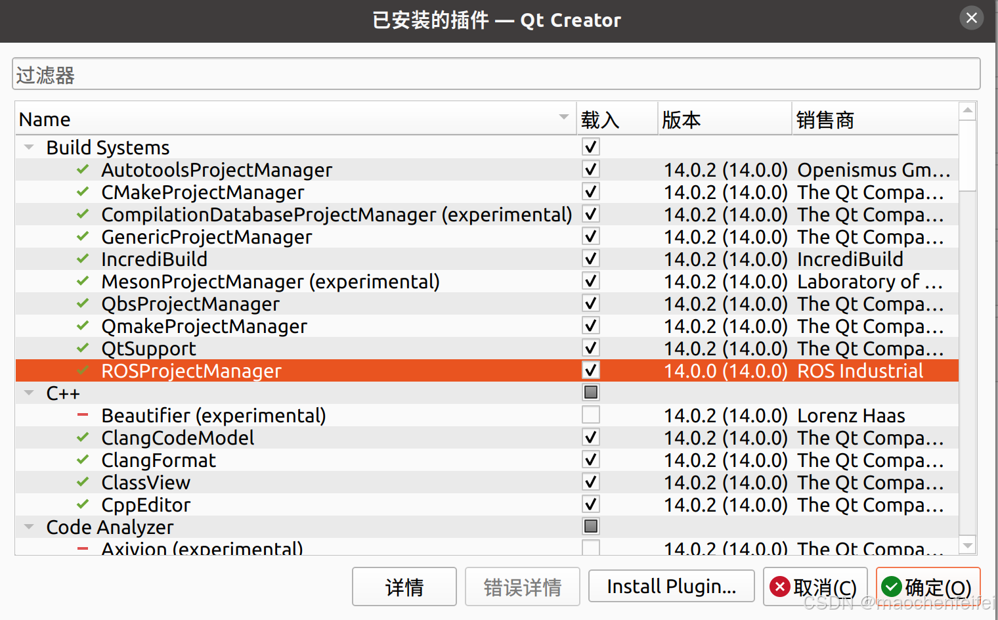
Task: Enable loading for the Beautifier plugin
Action: [590, 414]
